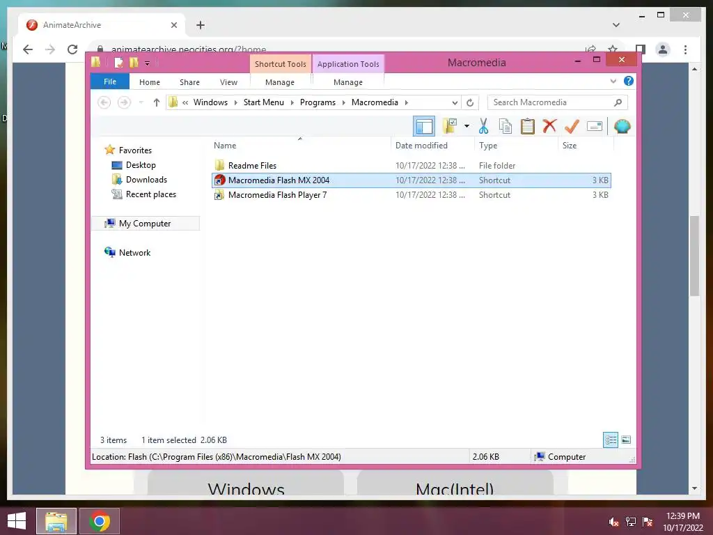Close the AnimateArchive tab

click(173, 25)
